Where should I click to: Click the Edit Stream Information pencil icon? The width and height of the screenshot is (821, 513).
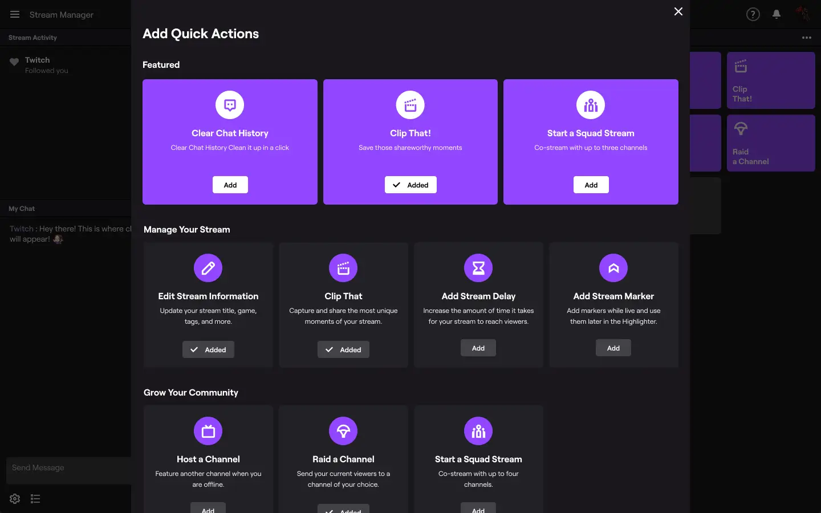(x=208, y=268)
